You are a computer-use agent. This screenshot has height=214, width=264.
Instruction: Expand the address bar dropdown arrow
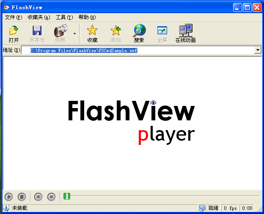click(x=258, y=50)
